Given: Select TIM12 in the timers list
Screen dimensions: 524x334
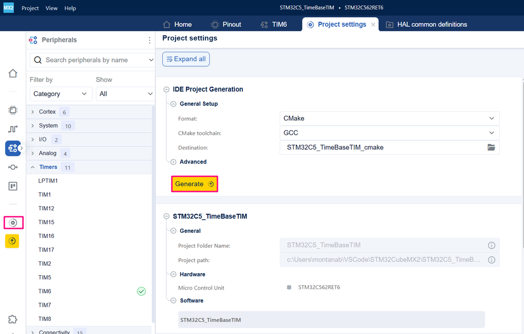Looking at the screenshot, I should (46, 208).
